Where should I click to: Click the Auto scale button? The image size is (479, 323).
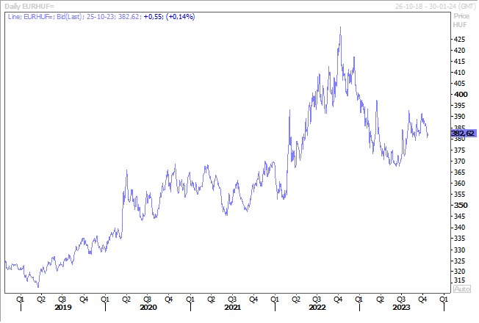461,288
